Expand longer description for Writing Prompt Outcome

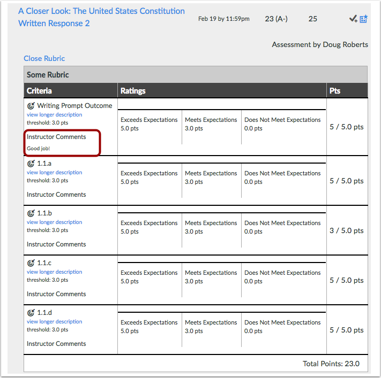(x=55, y=115)
